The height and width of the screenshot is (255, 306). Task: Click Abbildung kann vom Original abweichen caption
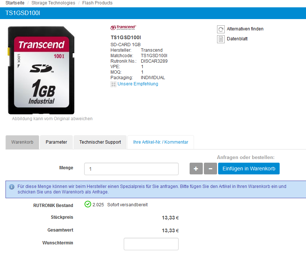[x=52, y=119]
